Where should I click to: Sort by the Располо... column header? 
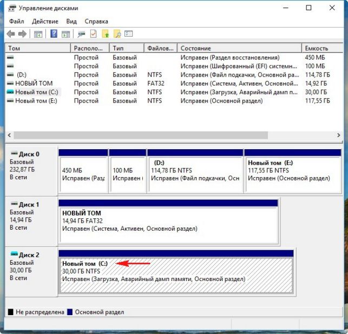pyautogui.click(x=90, y=48)
